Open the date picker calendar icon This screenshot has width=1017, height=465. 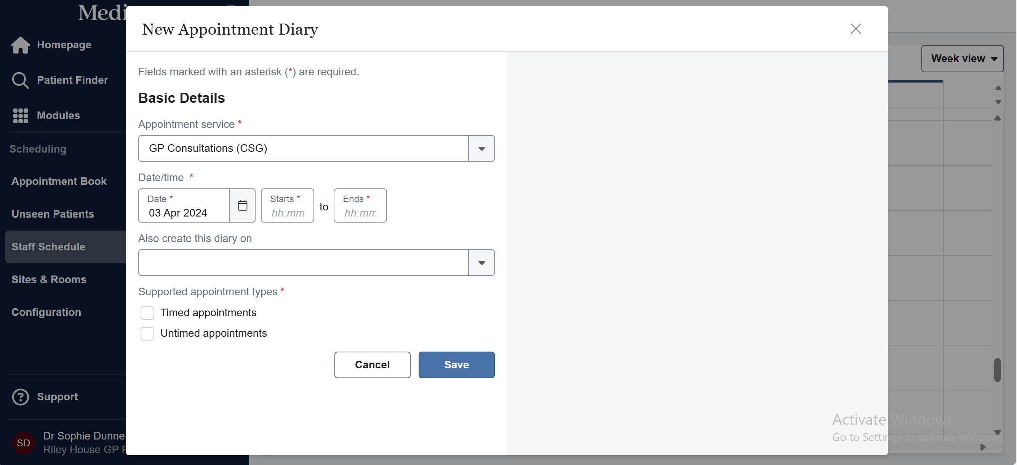pyautogui.click(x=242, y=205)
